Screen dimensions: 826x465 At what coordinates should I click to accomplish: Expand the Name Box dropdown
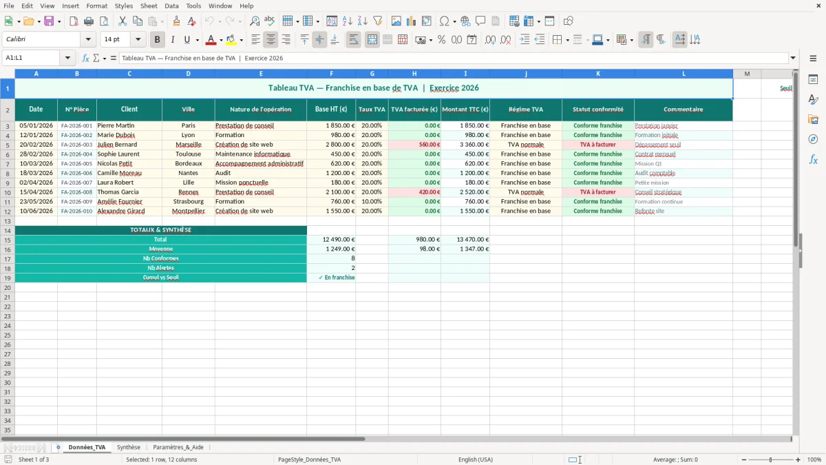click(x=67, y=58)
